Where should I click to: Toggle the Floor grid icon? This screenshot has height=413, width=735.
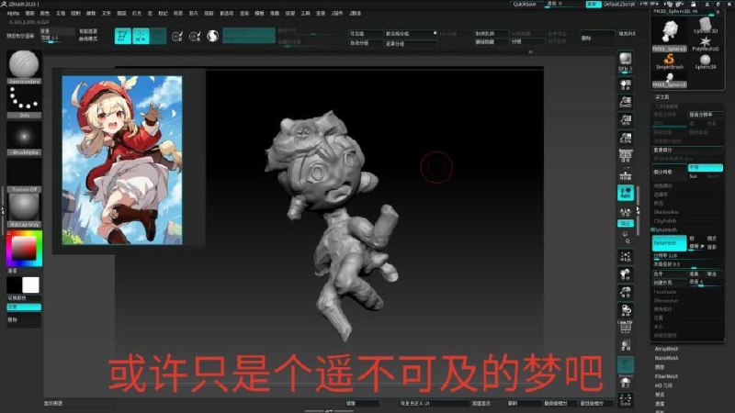626,174
